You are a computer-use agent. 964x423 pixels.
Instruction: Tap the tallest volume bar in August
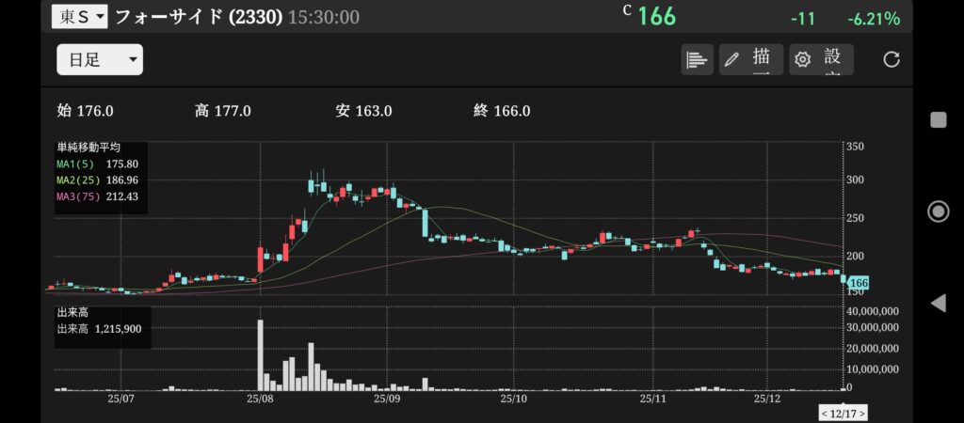coord(260,354)
